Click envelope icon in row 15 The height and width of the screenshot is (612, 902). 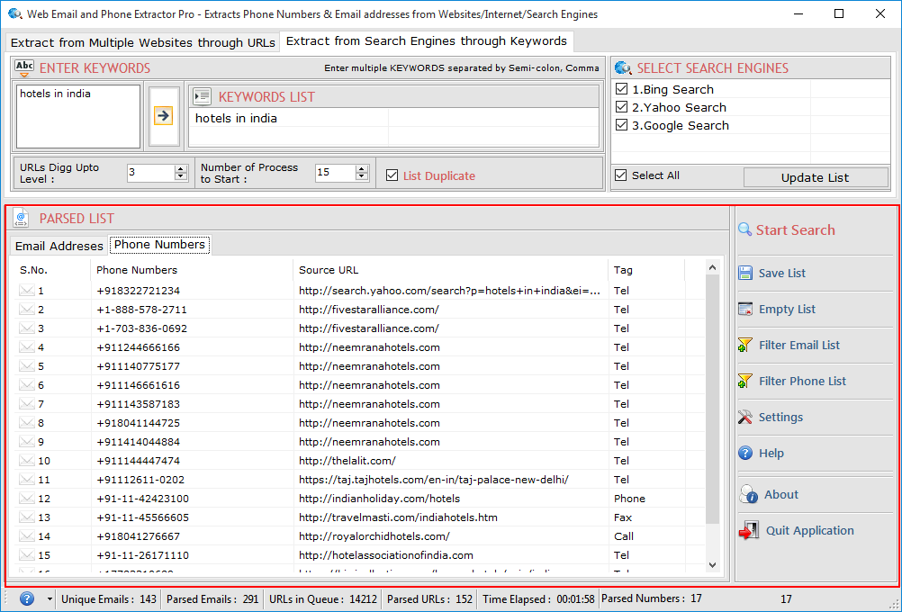(26, 555)
